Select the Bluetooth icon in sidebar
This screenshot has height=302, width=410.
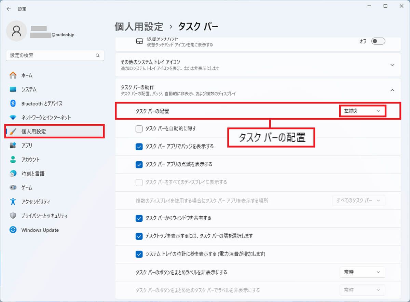[x=13, y=104]
